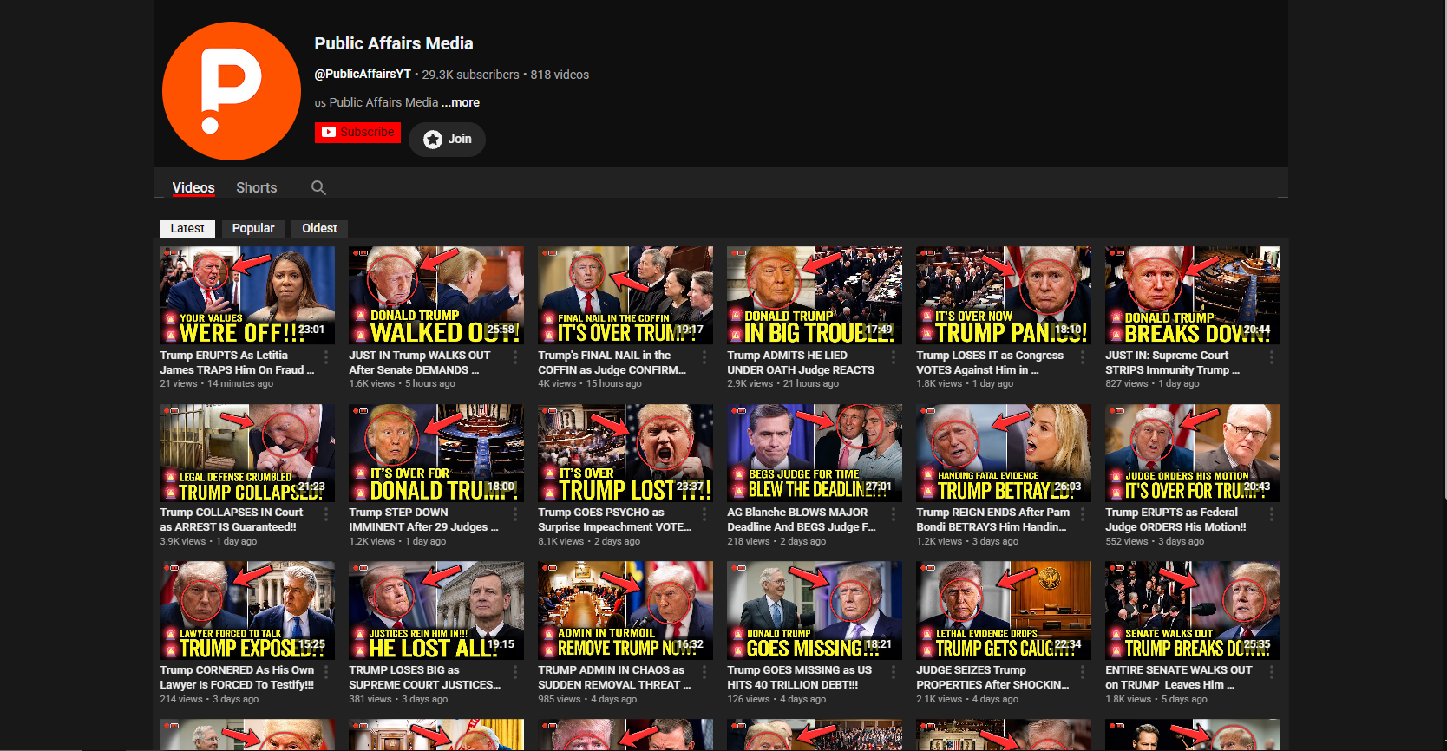Open 'TRUMP ADMIN IN CHAOS as SUDDEN REMOVAL' title
Image resolution: width=1447 pixels, height=751 pixels.
click(x=614, y=677)
